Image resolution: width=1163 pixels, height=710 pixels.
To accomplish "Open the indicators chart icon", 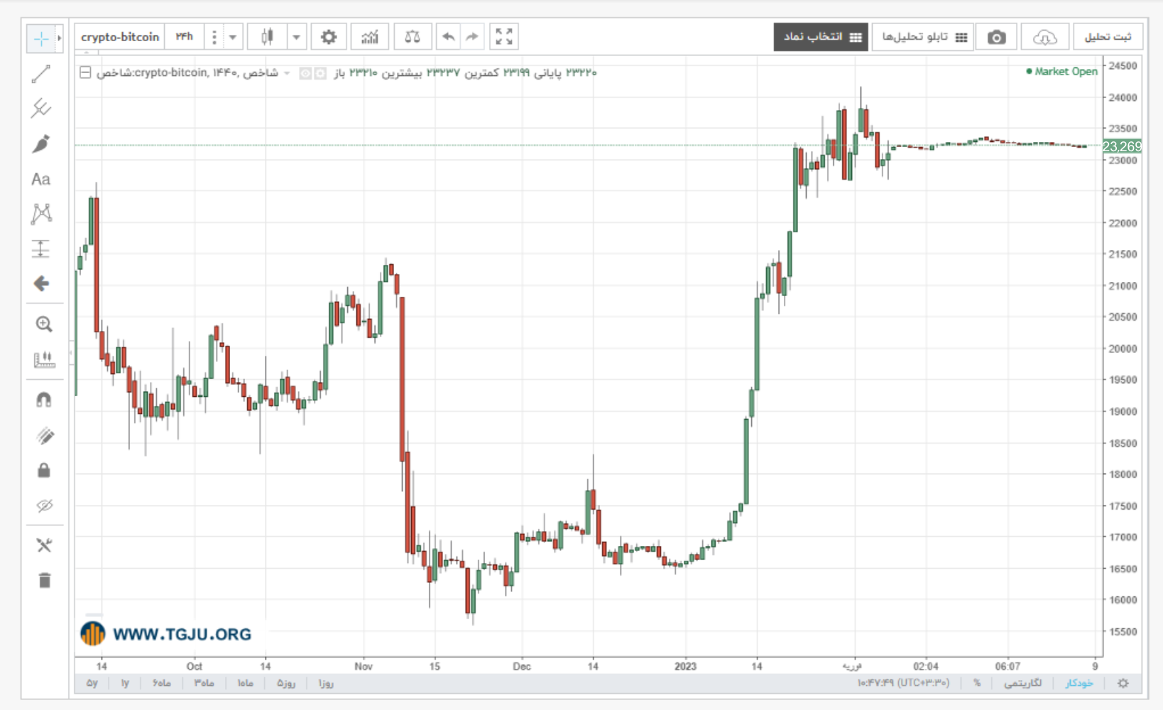I will (370, 37).
